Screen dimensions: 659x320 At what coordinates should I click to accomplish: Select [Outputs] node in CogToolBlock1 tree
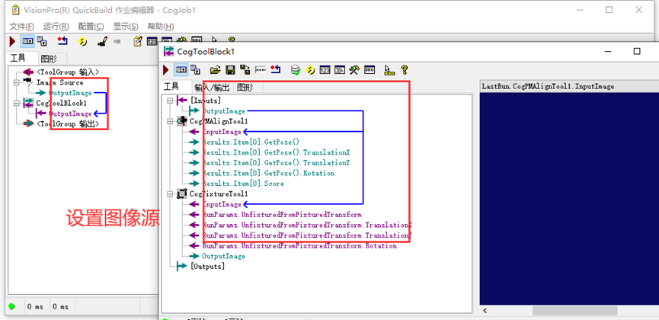tap(207, 266)
